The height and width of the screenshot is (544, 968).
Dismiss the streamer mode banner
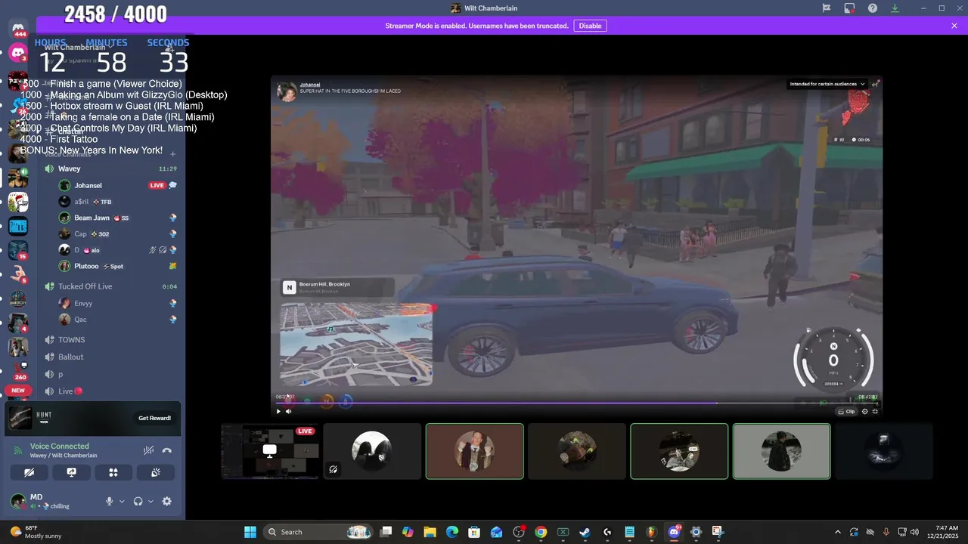point(954,26)
